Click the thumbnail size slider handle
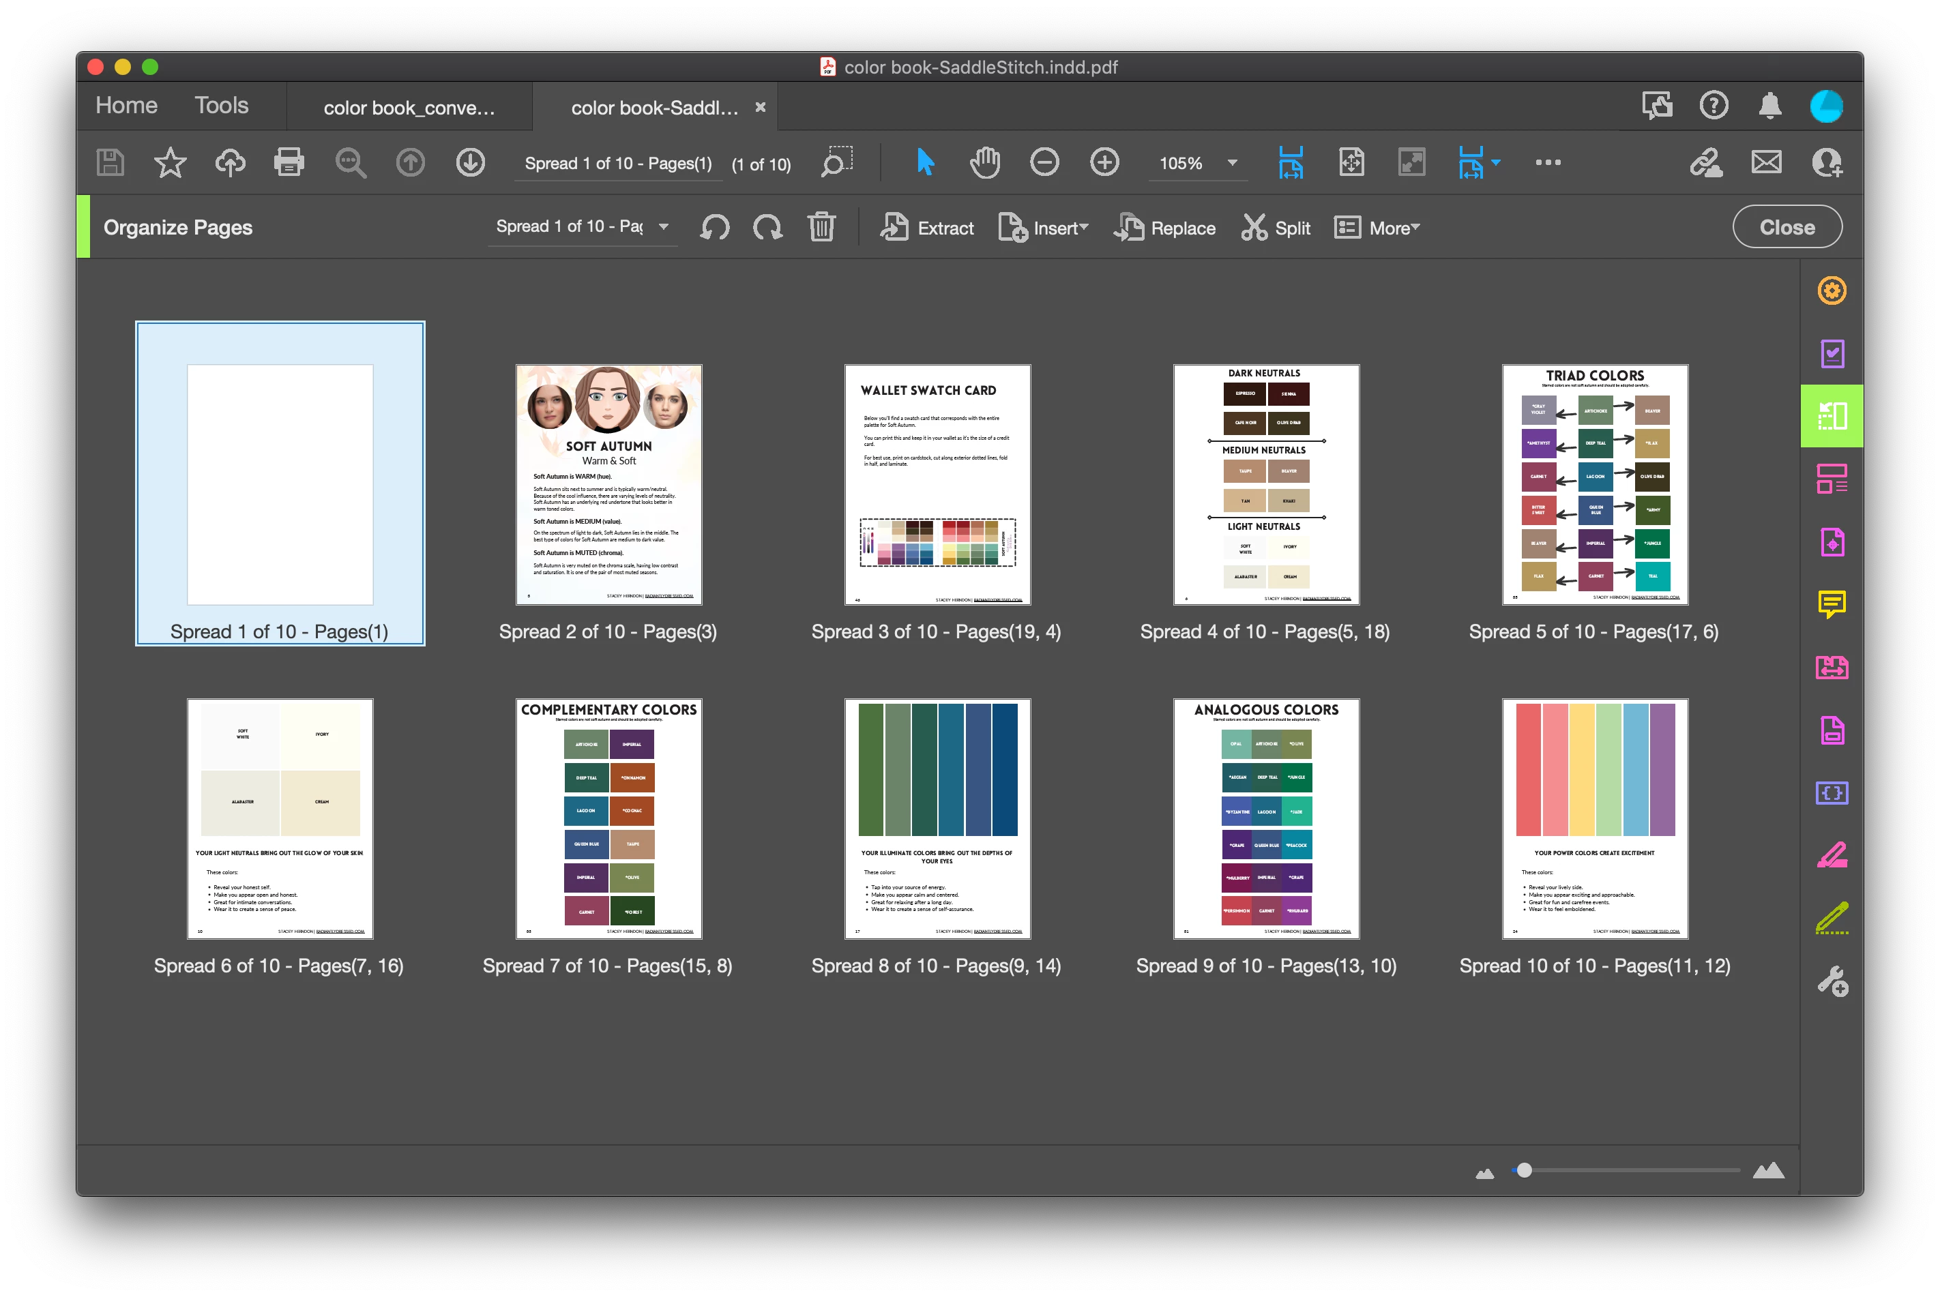 [x=1524, y=1169]
